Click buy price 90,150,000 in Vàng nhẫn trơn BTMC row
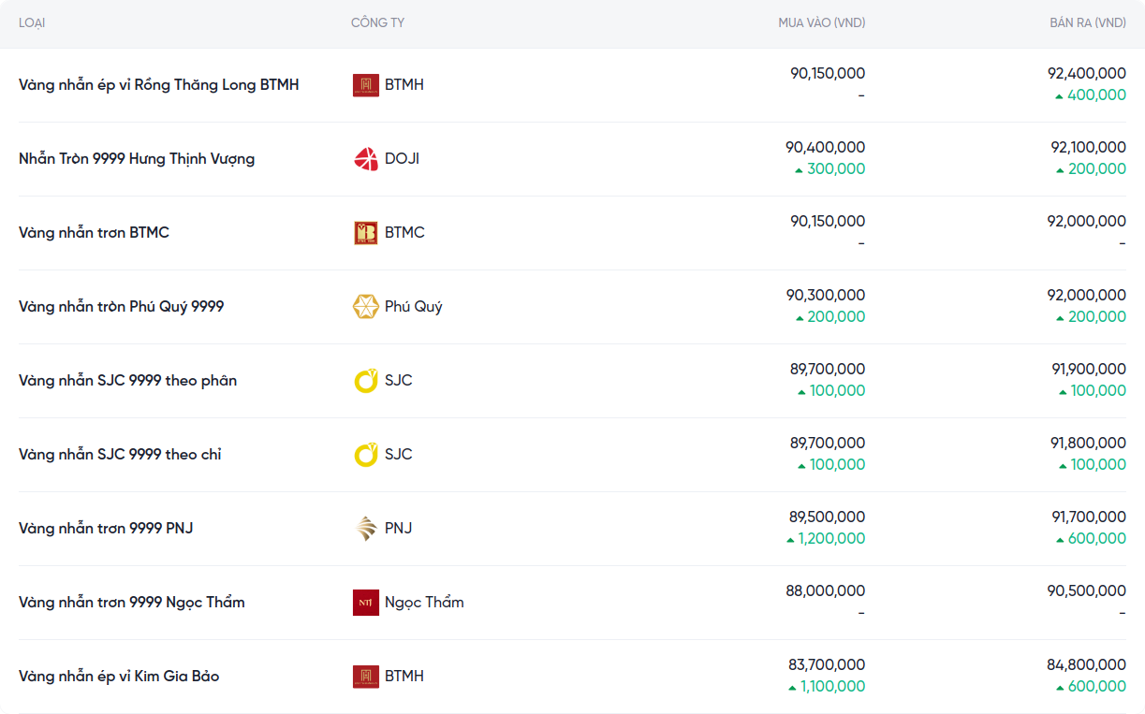 (828, 221)
